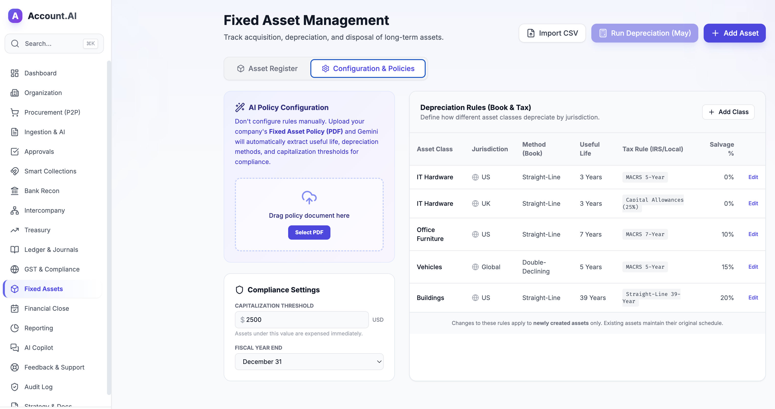Image resolution: width=775 pixels, height=409 pixels.
Task: Click the Audit Log shield icon
Action: pyautogui.click(x=15, y=387)
